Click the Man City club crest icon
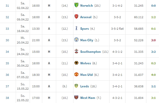This screenshot has height=103, width=159. tap(76, 40)
